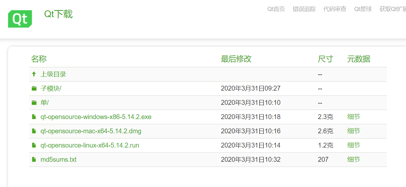This screenshot has width=406, height=187.
Task: Click the green Qt logo
Action: 20,19
